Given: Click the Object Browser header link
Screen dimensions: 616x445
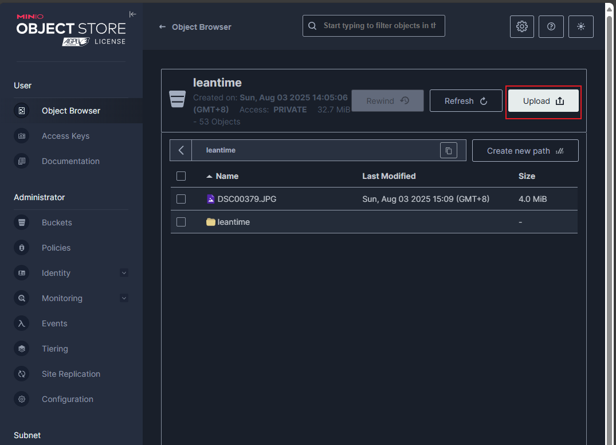Looking at the screenshot, I should tap(202, 27).
